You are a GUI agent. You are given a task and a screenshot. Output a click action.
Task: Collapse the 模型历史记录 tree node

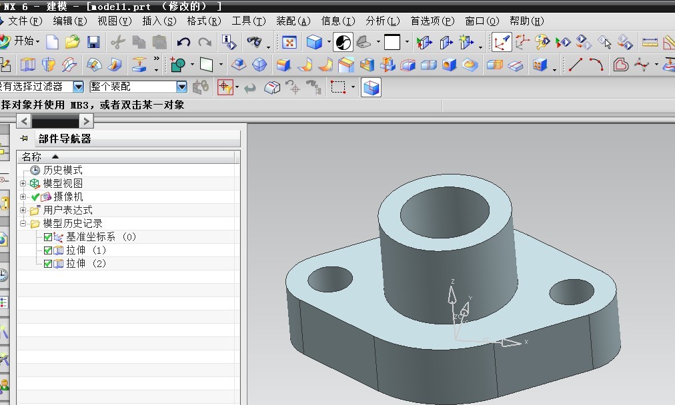point(23,224)
